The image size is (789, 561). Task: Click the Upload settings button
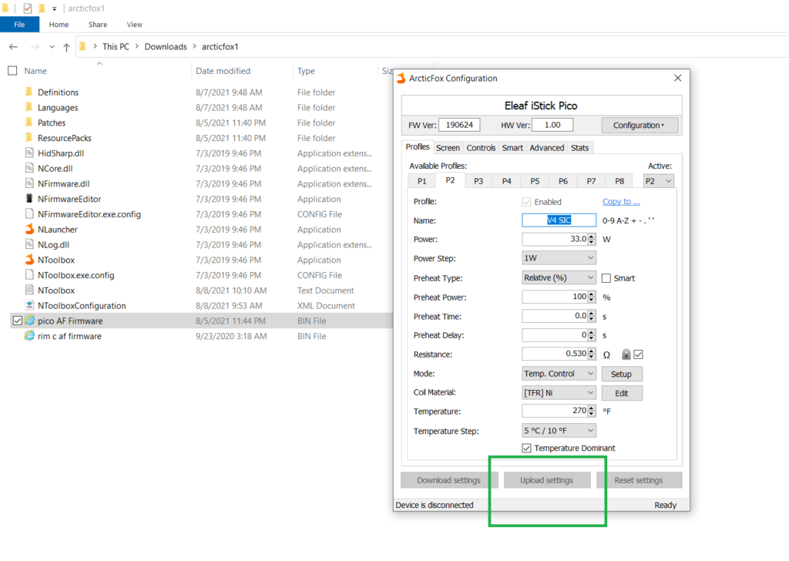click(x=546, y=480)
